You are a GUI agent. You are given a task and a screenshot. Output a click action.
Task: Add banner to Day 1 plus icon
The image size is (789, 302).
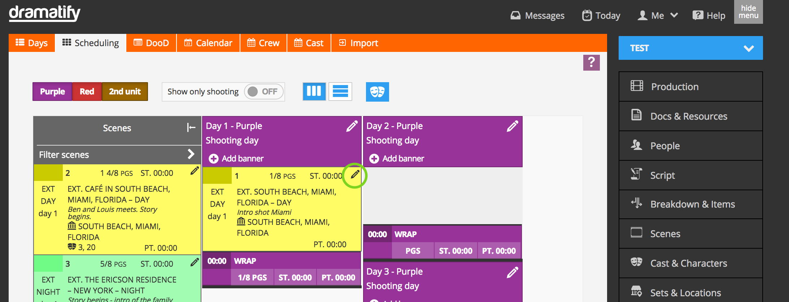click(x=214, y=159)
